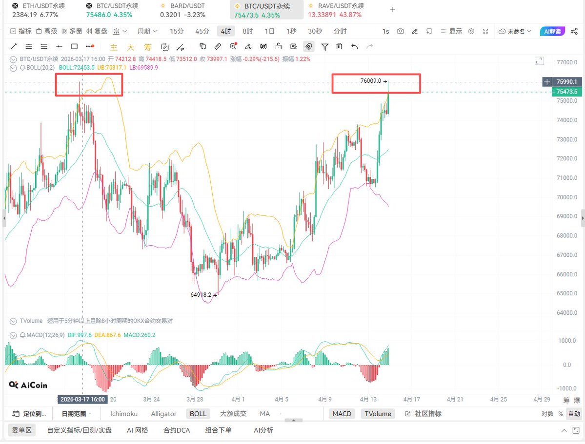Image resolution: width=585 pixels, height=444 pixels.
Task: Click the 指标 indicators button
Action: (21, 31)
